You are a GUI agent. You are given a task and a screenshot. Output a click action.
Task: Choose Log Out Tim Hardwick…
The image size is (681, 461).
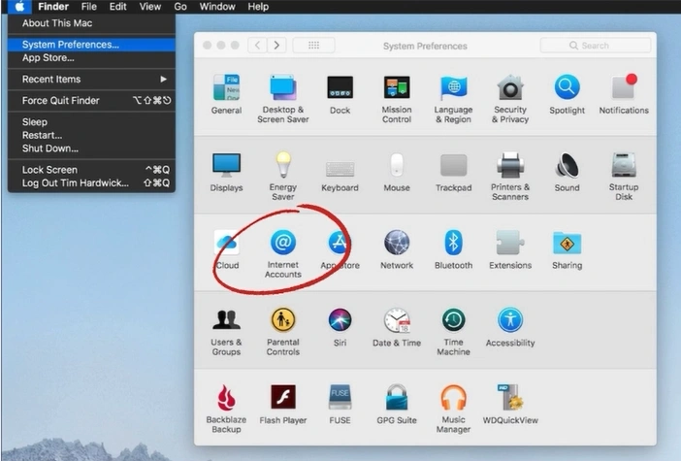click(x=91, y=182)
